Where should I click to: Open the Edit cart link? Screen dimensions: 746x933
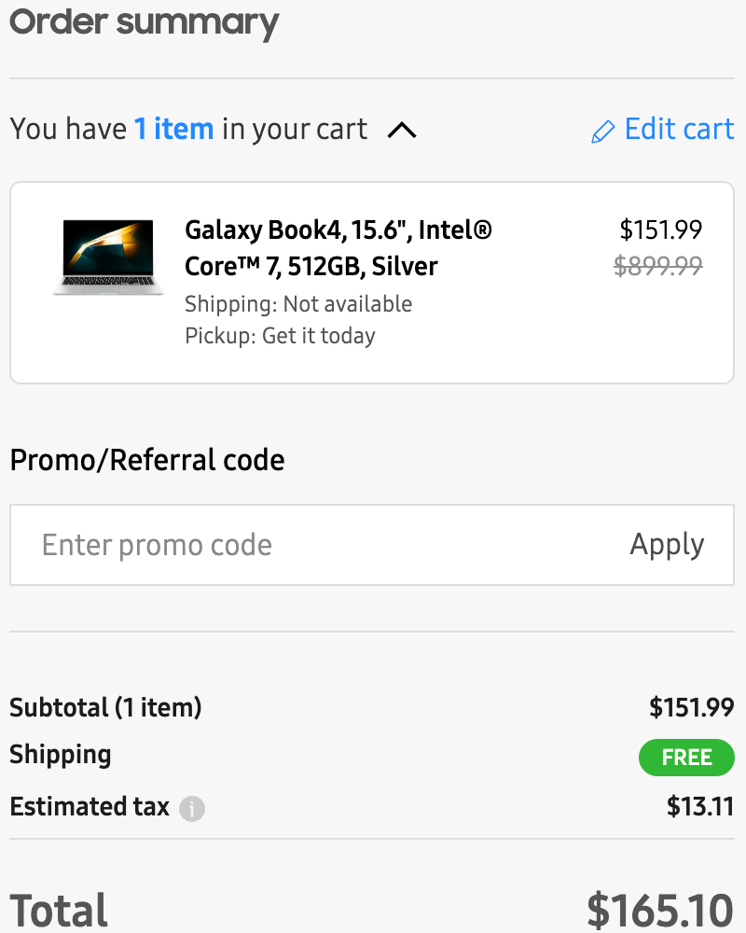pos(679,129)
